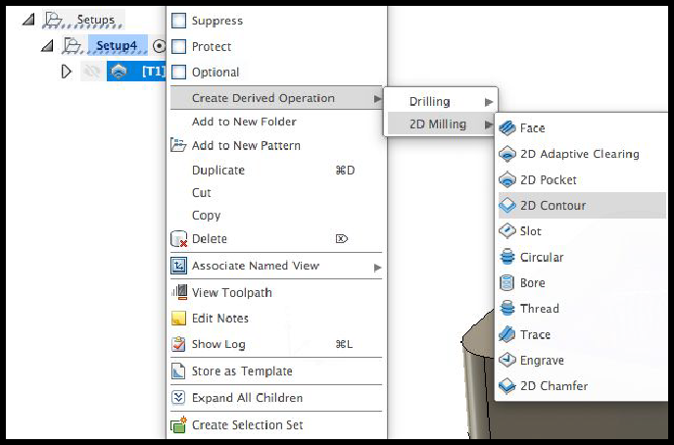The width and height of the screenshot is (674, 445).
Task: Click the Setup4 folder icon
Action: tap(72, 45)
